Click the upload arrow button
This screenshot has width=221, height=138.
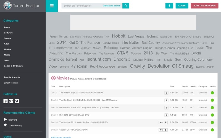169,6
